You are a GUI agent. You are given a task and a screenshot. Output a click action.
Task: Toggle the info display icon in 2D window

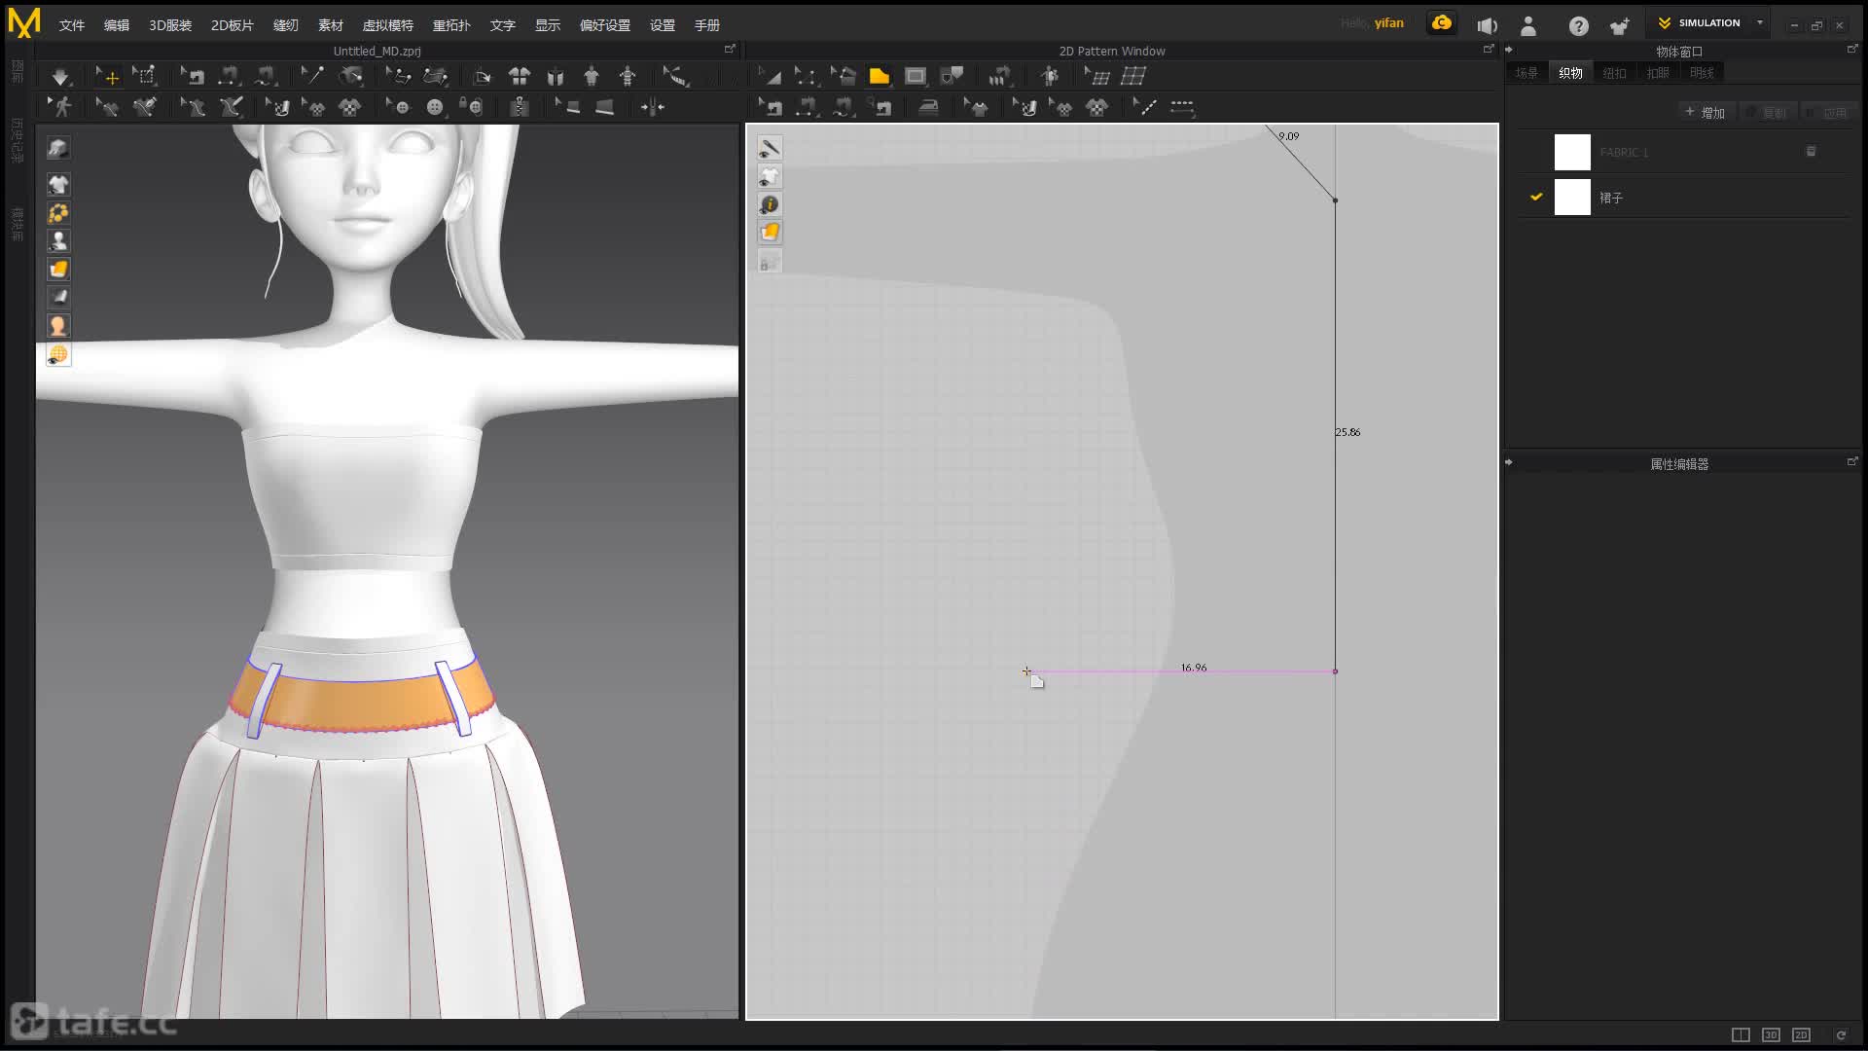(x=770, y=204)
